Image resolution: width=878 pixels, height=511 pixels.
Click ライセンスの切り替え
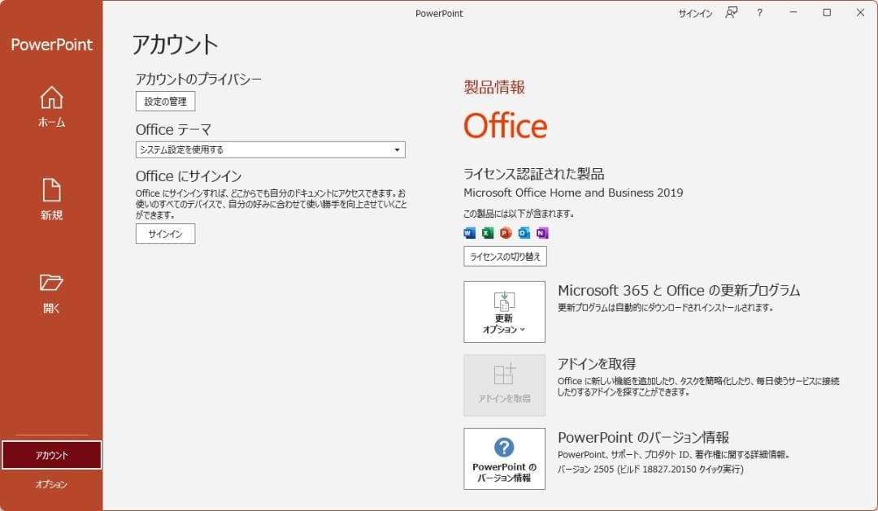pos(504,256)
